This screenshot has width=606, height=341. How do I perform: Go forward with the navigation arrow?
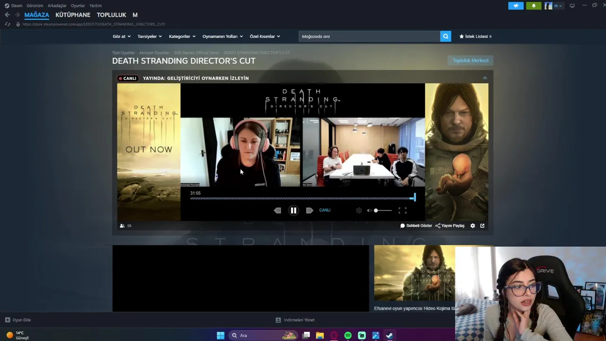click(x=17, y=15)
